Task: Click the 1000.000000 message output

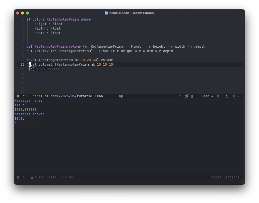Action: [x=26, y=110]
